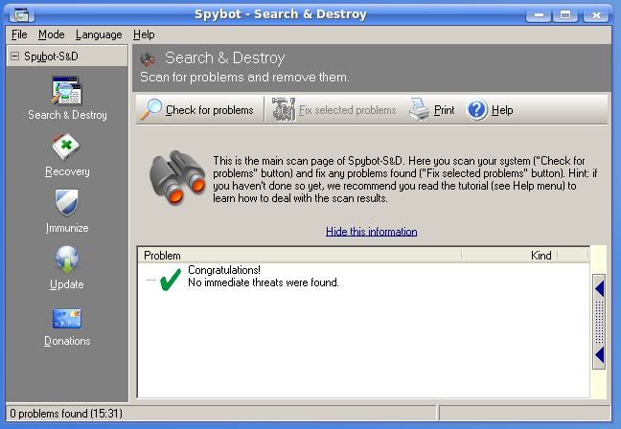Collapse the Spybot-S&D sidebar group
621x429 pixels.
[x=15, y=56]
